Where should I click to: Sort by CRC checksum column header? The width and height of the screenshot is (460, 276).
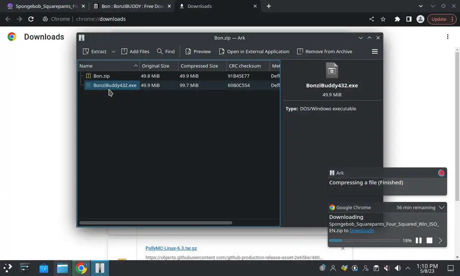(248, 66)
